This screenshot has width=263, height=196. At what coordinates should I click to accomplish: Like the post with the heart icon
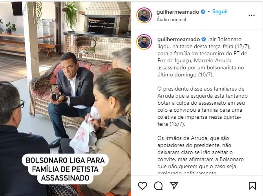(142, 186)
